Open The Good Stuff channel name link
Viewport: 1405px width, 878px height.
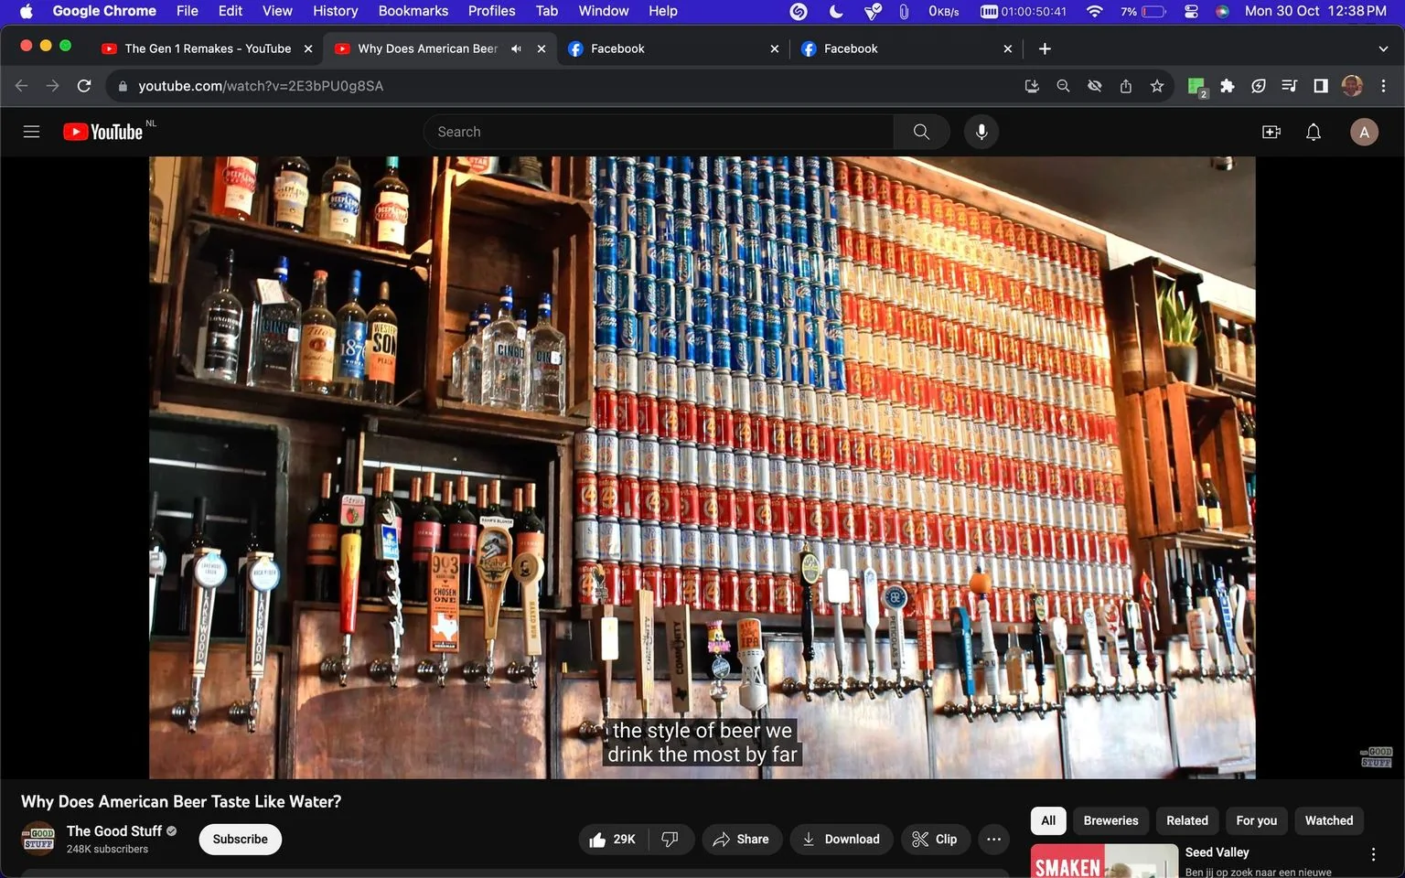114,830
